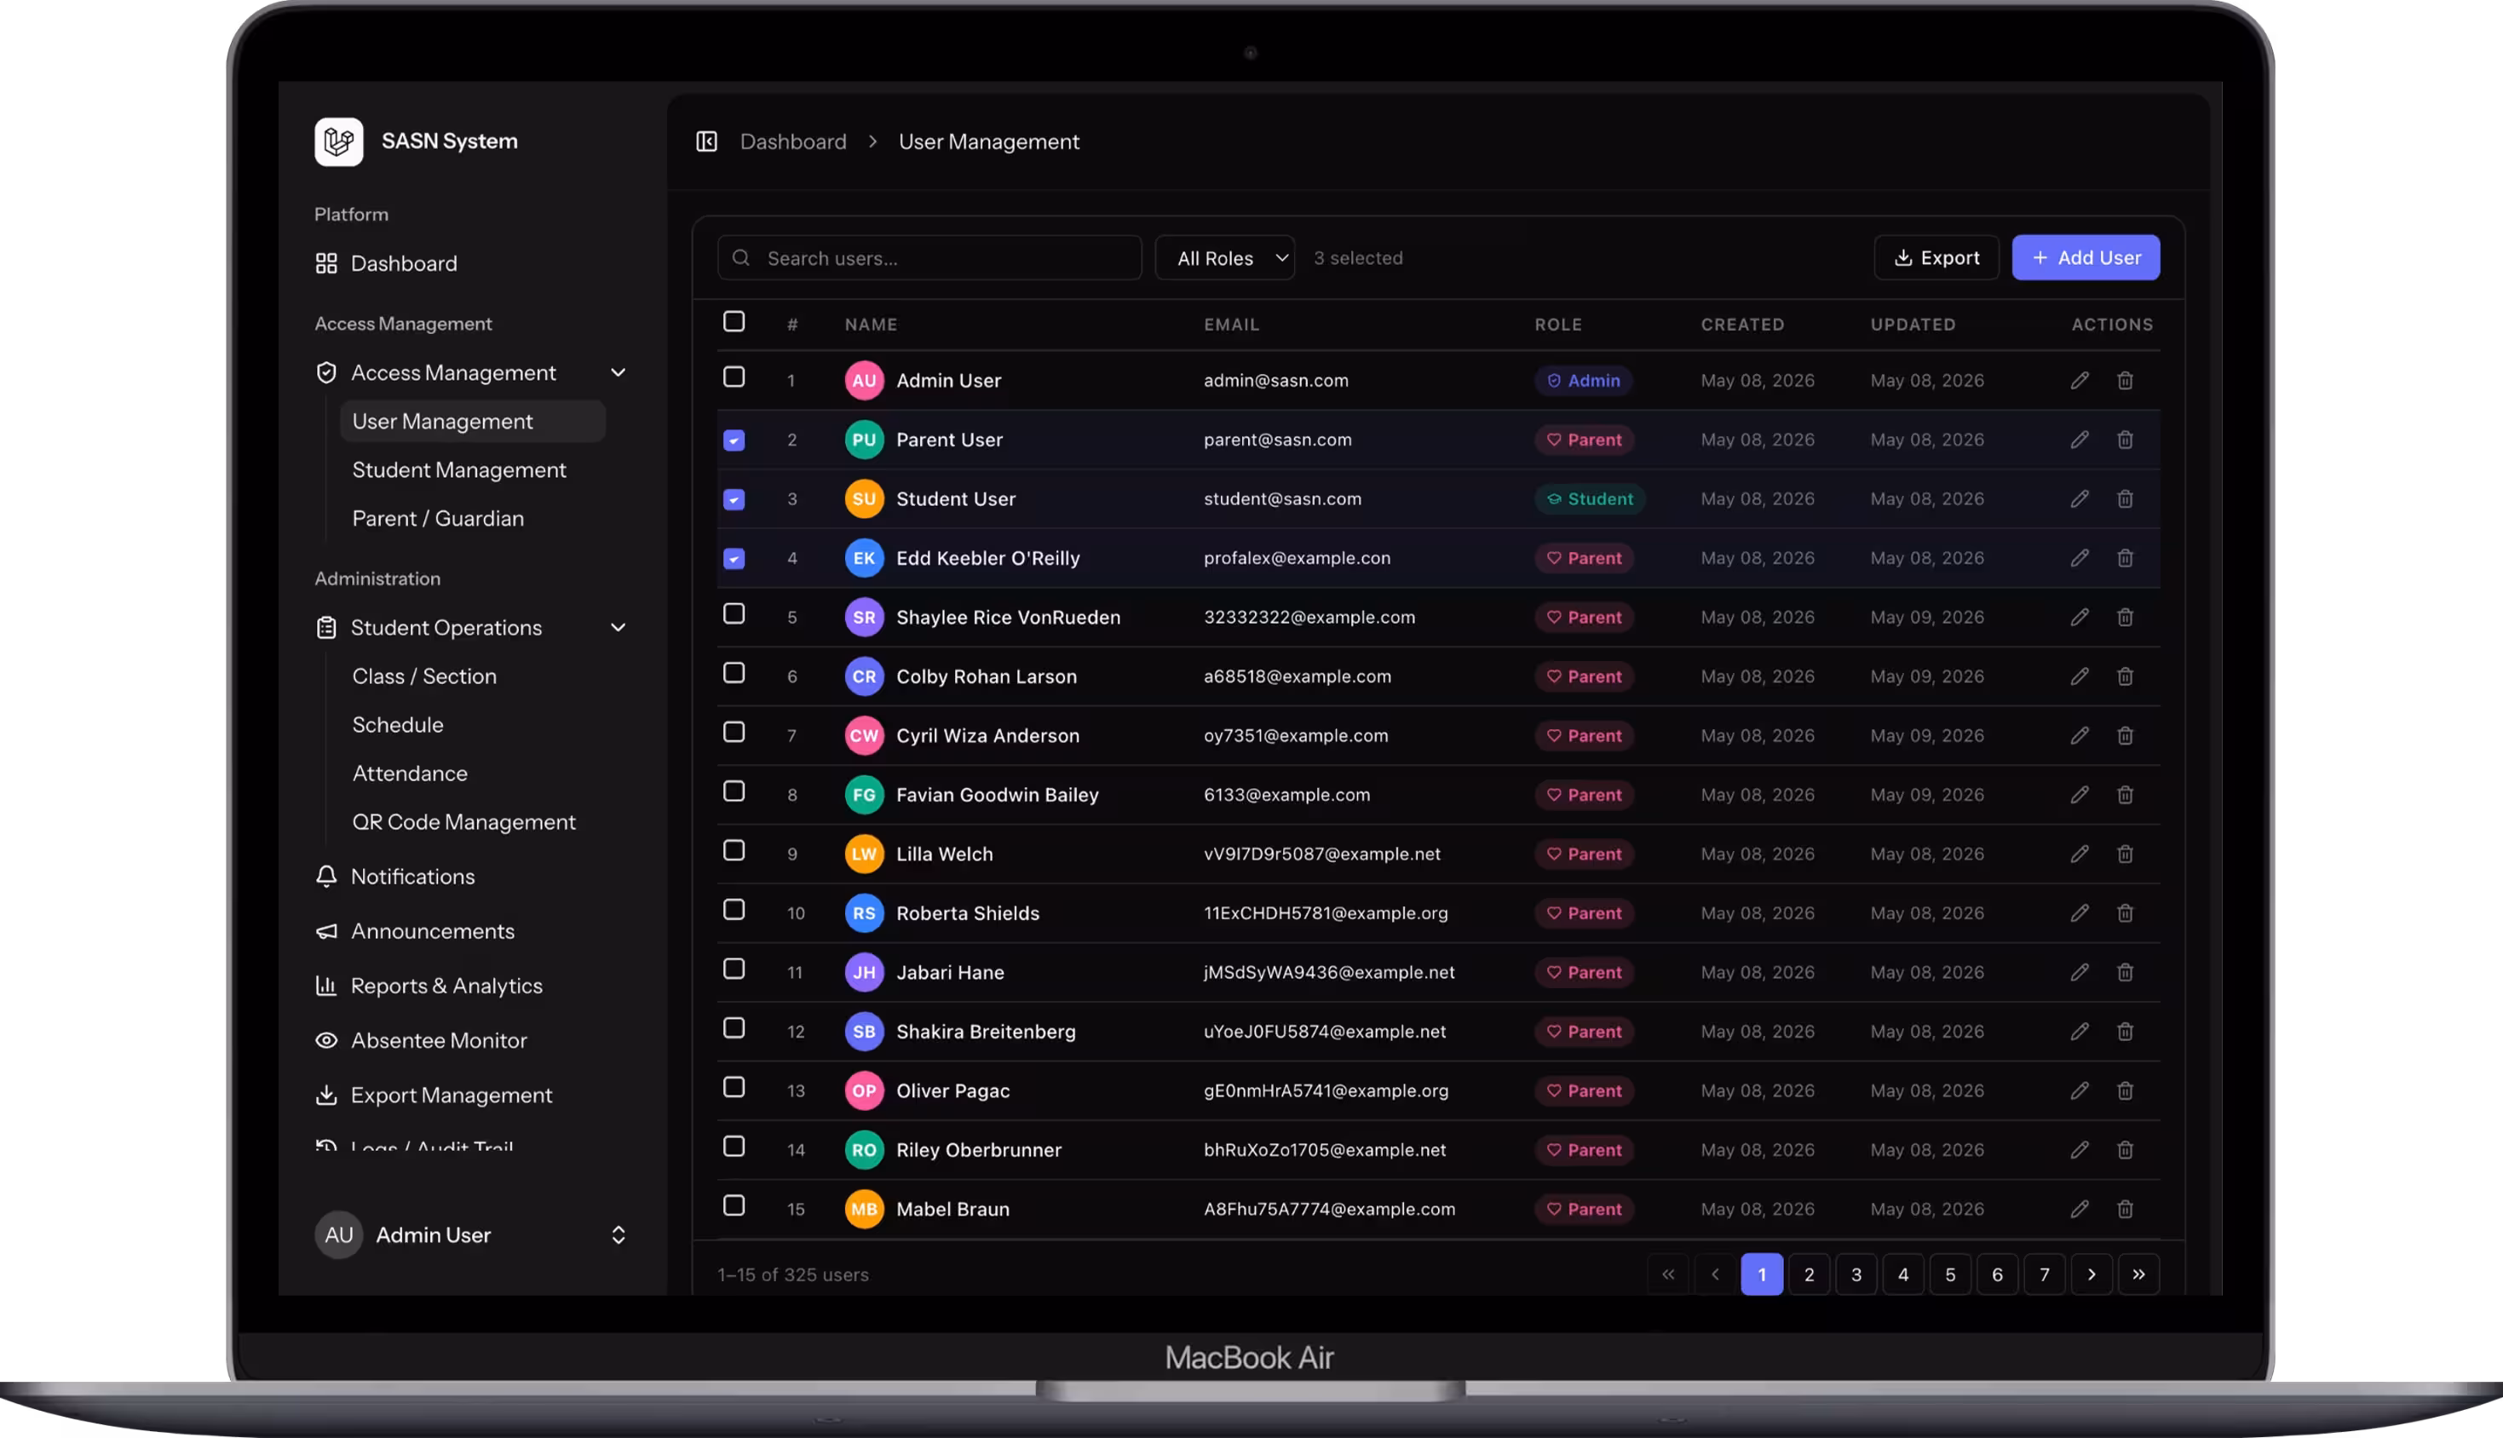Go to page 7 of users

pyautogui.click(x=2044, y=1274)
